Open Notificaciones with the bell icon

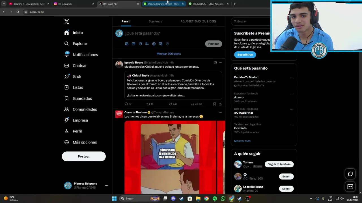(81, 55)
